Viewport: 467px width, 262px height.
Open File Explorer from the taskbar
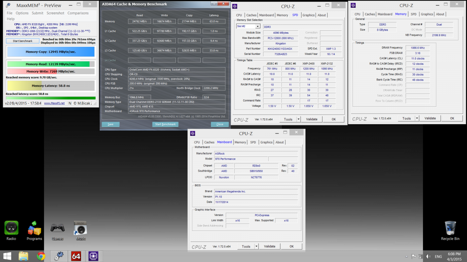coord(23,256)
